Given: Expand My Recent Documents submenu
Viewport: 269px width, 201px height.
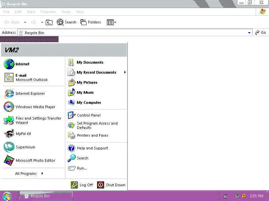Looking at the screenshot, I should [x=97, y=72].
